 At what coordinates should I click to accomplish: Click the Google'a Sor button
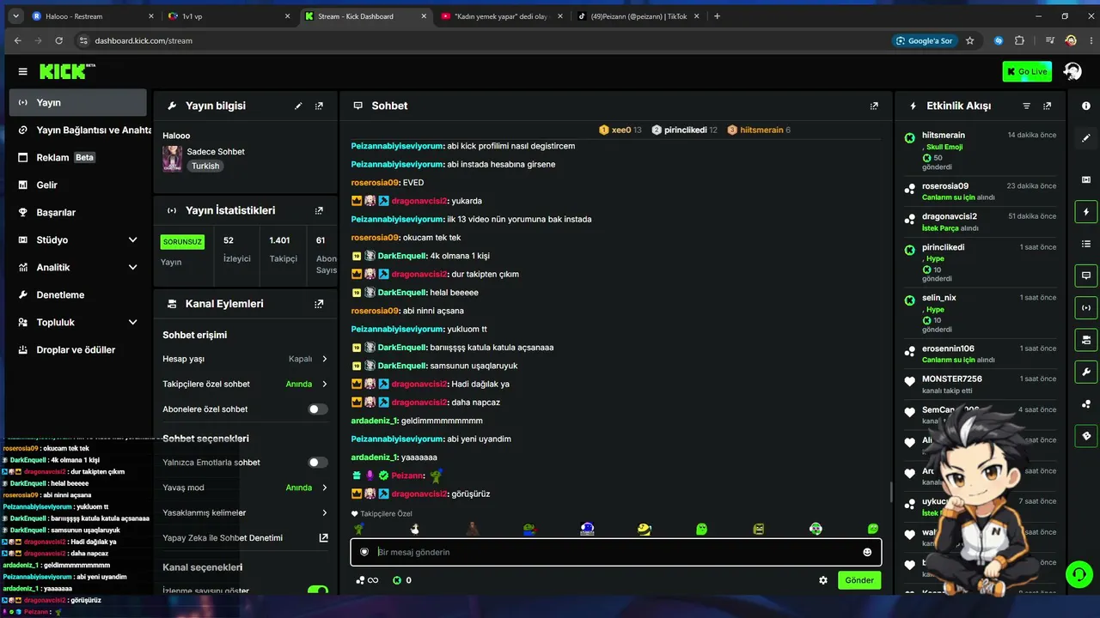pos(924,40)
